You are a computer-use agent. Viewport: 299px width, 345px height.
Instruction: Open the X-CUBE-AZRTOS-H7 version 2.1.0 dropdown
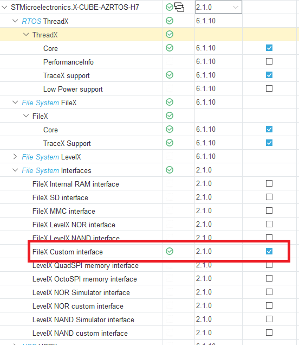coord(218,7)
